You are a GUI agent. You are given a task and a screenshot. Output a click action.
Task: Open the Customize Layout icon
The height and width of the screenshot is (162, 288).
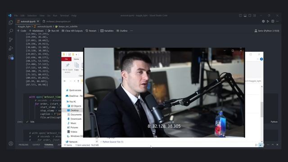click(x=254, y=16)
